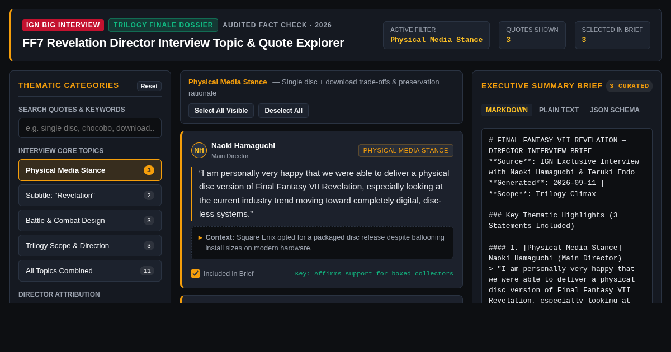Viewport: 671px width, 352px height.
Task: Click the Quotes Shown counter
Action: pyautogui.click(x=532, y=35)
